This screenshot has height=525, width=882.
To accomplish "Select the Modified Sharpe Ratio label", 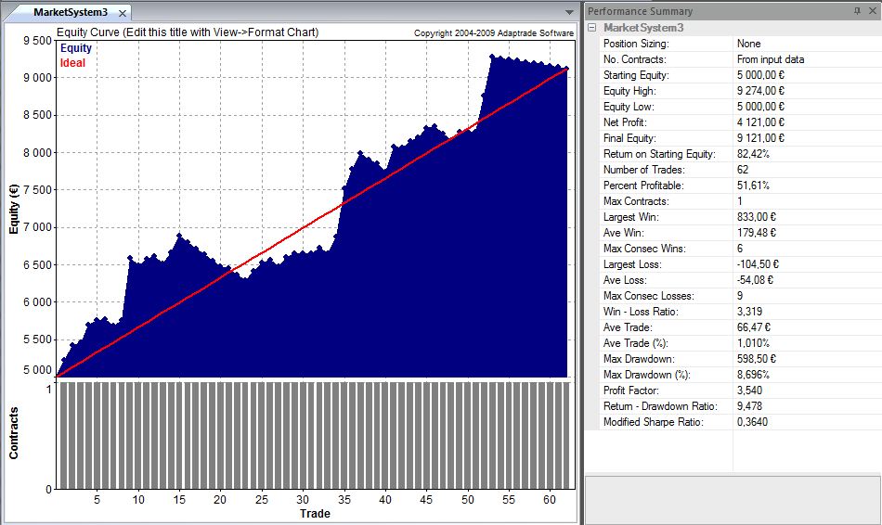I will [x=653, y=421].
